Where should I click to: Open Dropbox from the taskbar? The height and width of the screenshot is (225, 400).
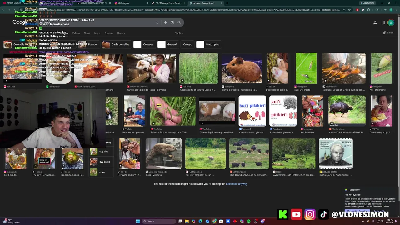pyautogui.click(x=228, y=221)
